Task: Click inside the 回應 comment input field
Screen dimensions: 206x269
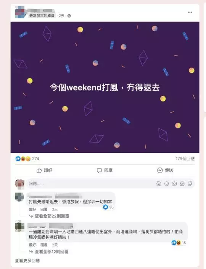Action: (91, 184)
